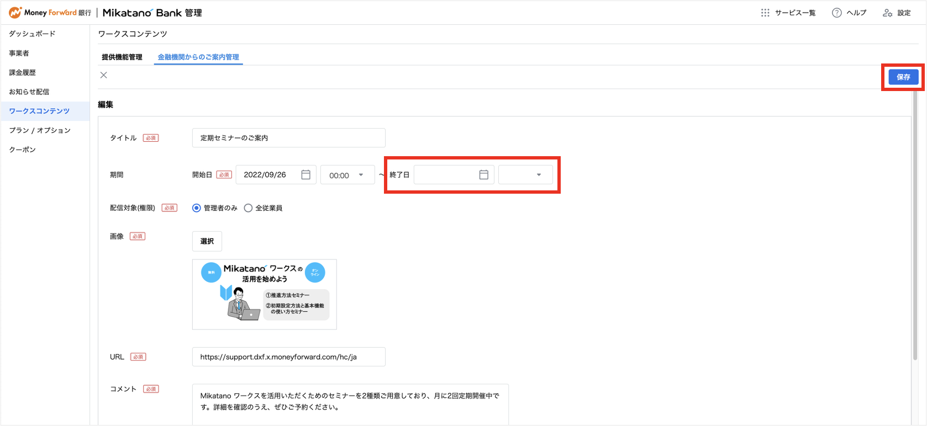Open クーポン in the sidebar
The image size is (927, 426).
(22, 150)
